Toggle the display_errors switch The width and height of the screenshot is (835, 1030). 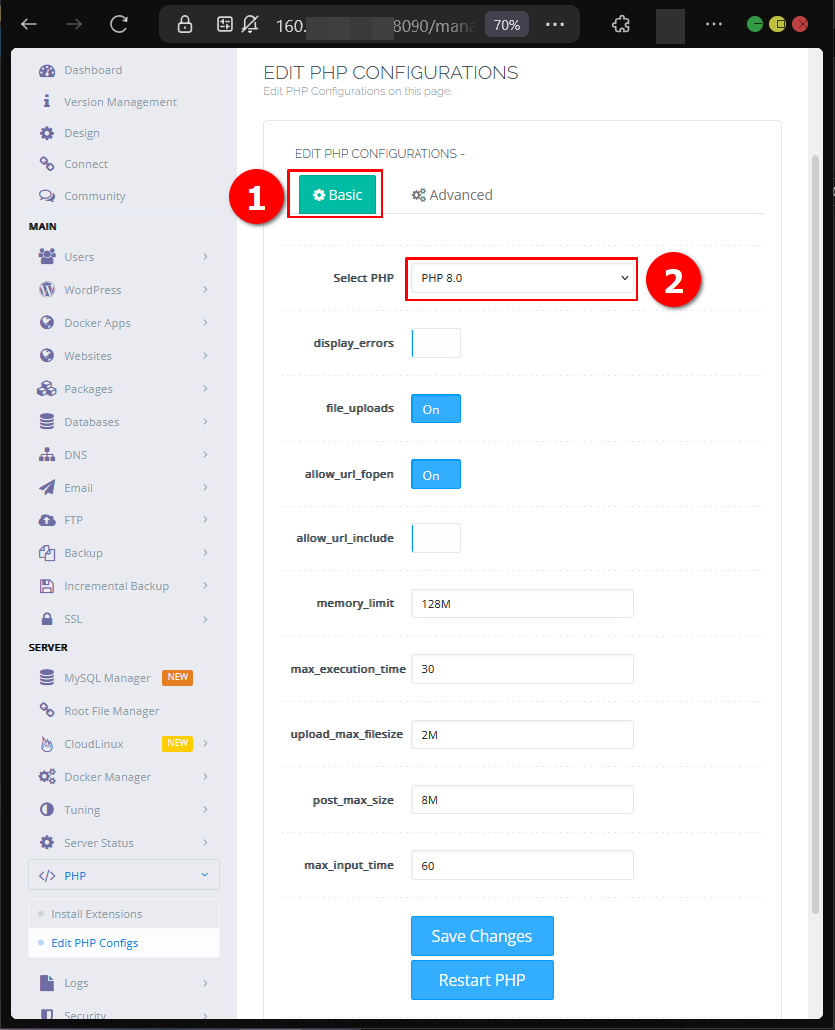[x=436, y=343]
